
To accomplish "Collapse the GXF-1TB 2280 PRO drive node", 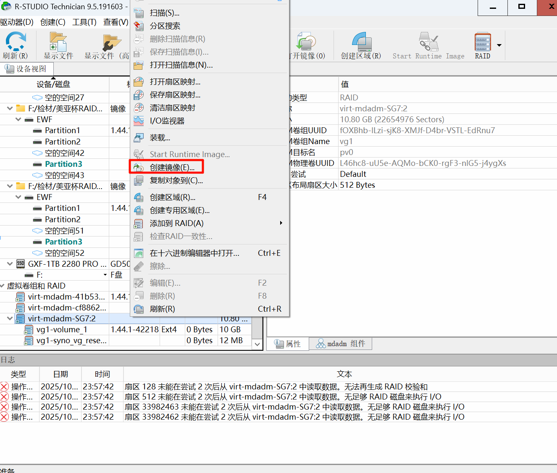I will pyautogui.click(x=10, y=264).
